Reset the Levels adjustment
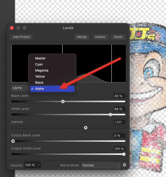166x177 pixels. (118, 37)
